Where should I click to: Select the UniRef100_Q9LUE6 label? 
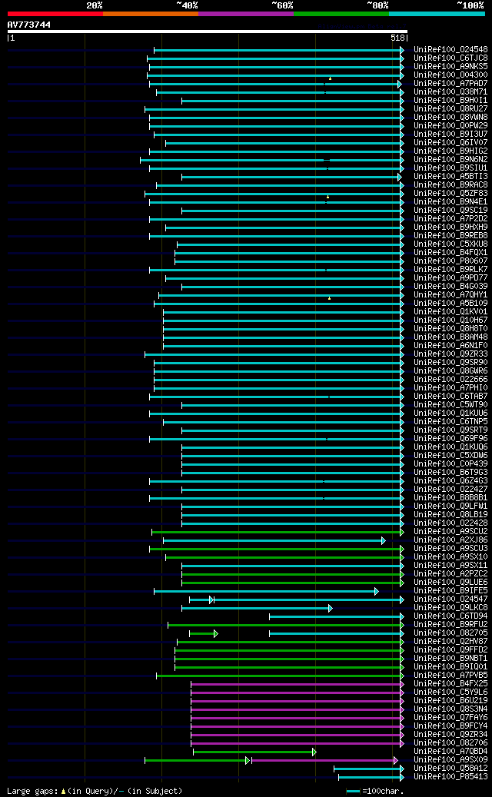pos(450,583)
